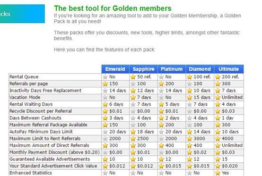This screenshot has height=176, width=262.
Task: Click the Monthly Payment Discount (above $0.20) label
Action: coord(54,152)
